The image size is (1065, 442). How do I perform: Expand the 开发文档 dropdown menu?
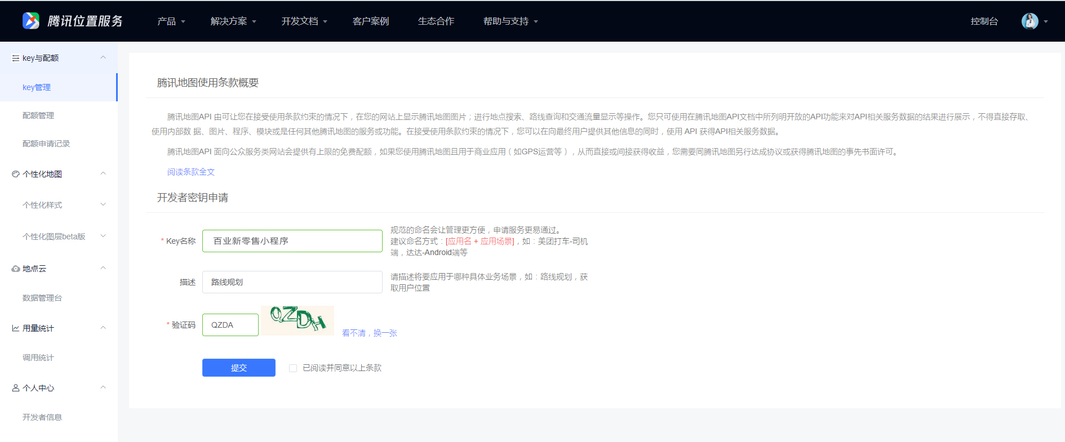[304, 21]
